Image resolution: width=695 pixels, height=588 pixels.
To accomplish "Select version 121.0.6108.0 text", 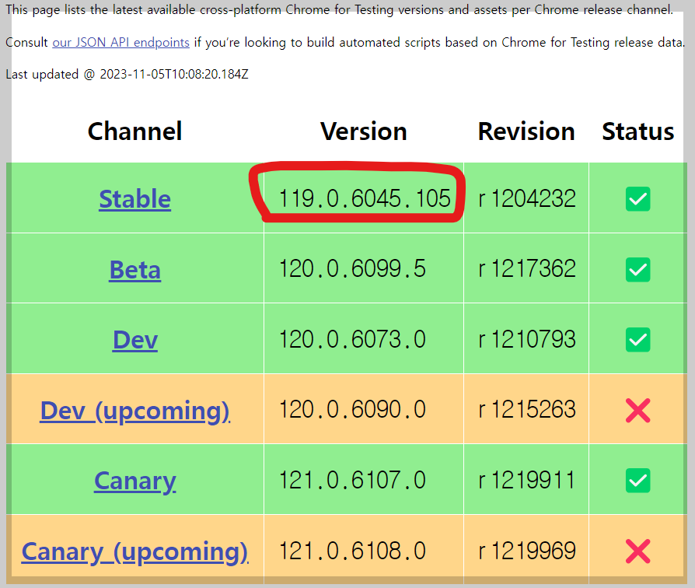I will point(352,551).
